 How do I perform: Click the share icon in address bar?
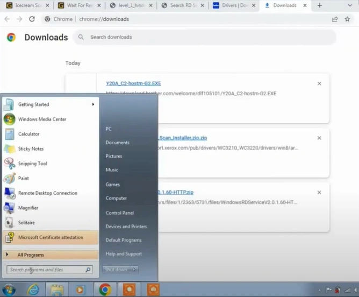click(335, 19)
